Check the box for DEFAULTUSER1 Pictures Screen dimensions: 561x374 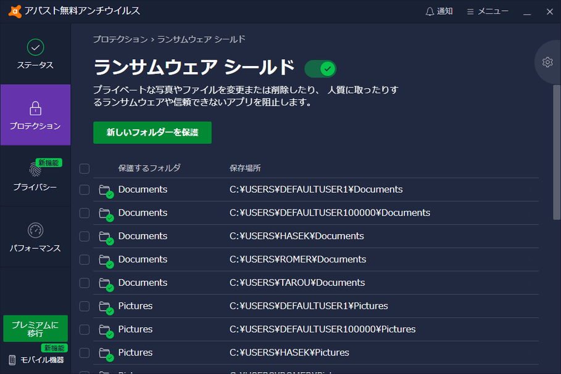pyautogui.click(x=85, y=306)
